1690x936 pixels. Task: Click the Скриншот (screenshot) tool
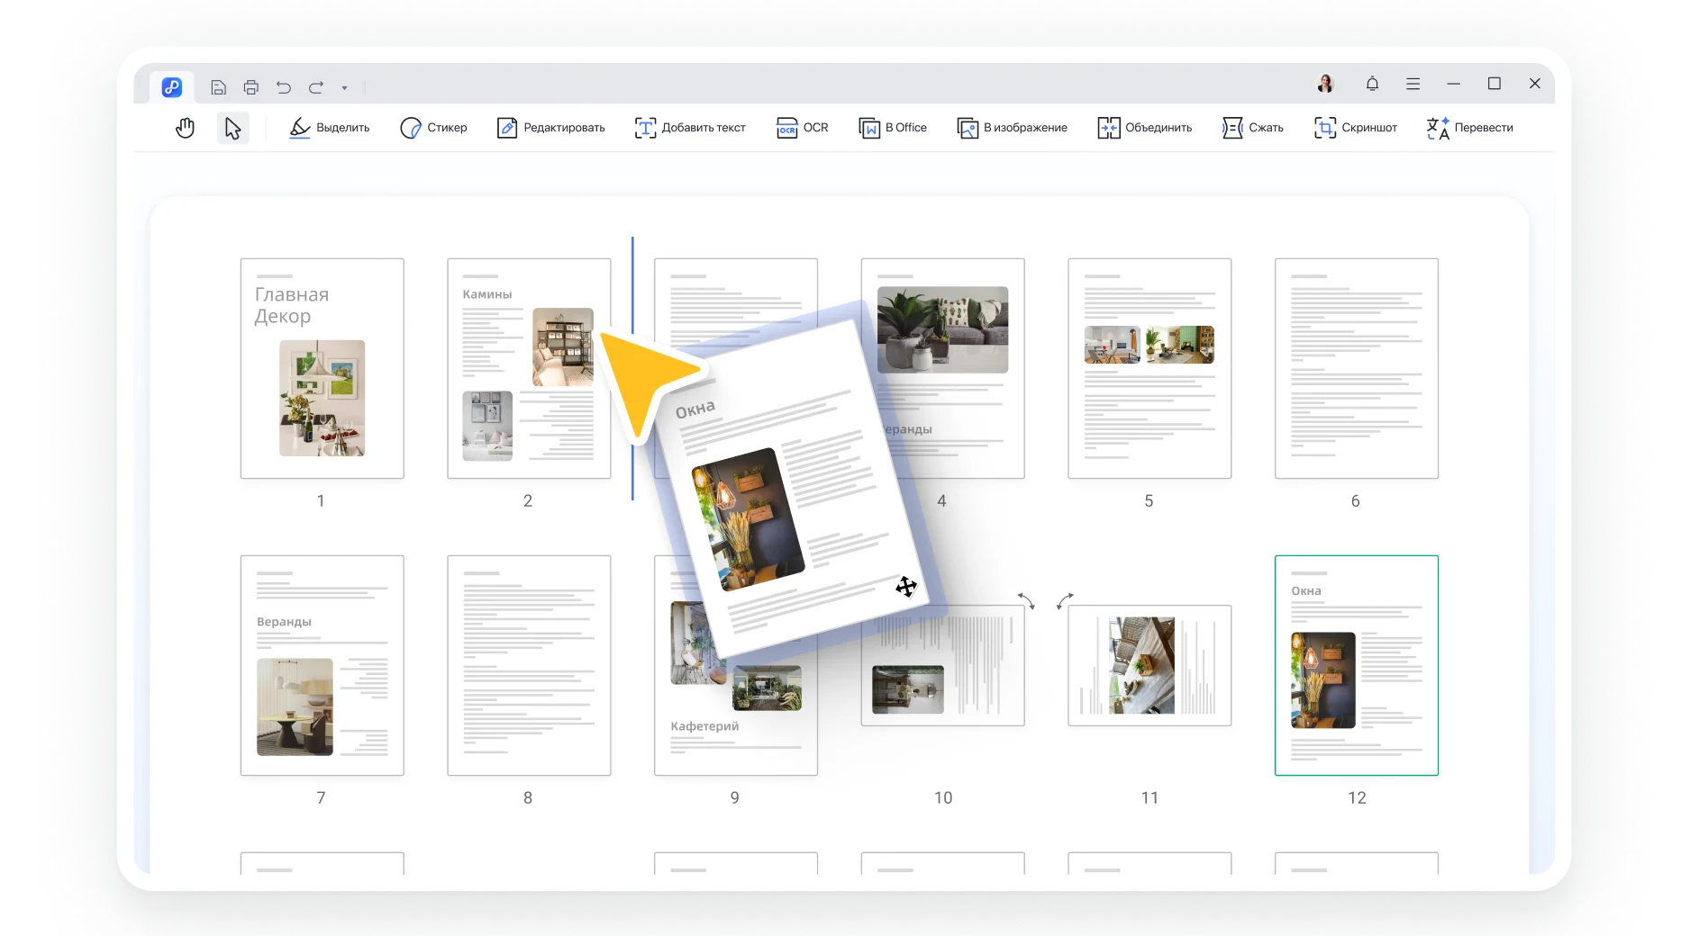(x=1355, y=128)
